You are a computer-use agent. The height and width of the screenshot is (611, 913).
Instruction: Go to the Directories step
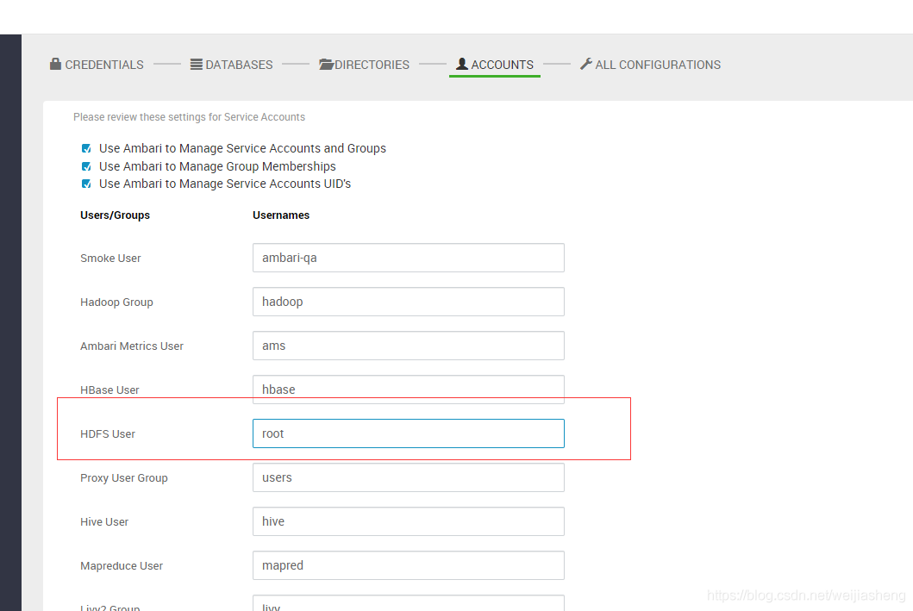[372, 65]
